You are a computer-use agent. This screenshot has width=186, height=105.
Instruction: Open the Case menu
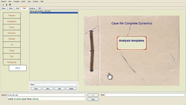[x=29, y=1]
